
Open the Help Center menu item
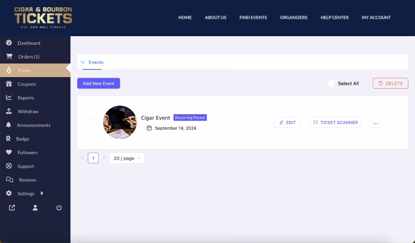point(335,18)
